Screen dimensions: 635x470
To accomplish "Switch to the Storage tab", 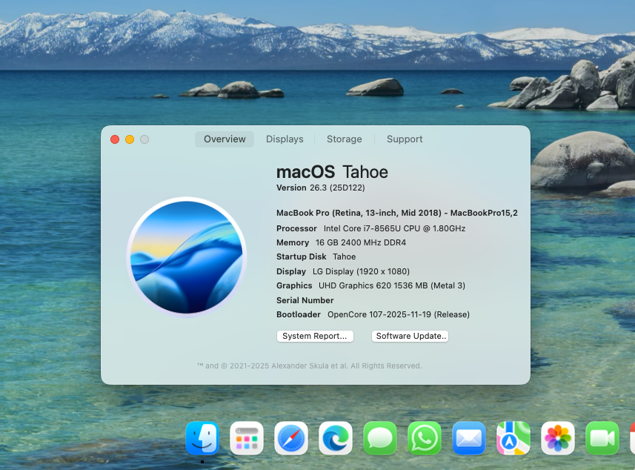I will [345, 139].
